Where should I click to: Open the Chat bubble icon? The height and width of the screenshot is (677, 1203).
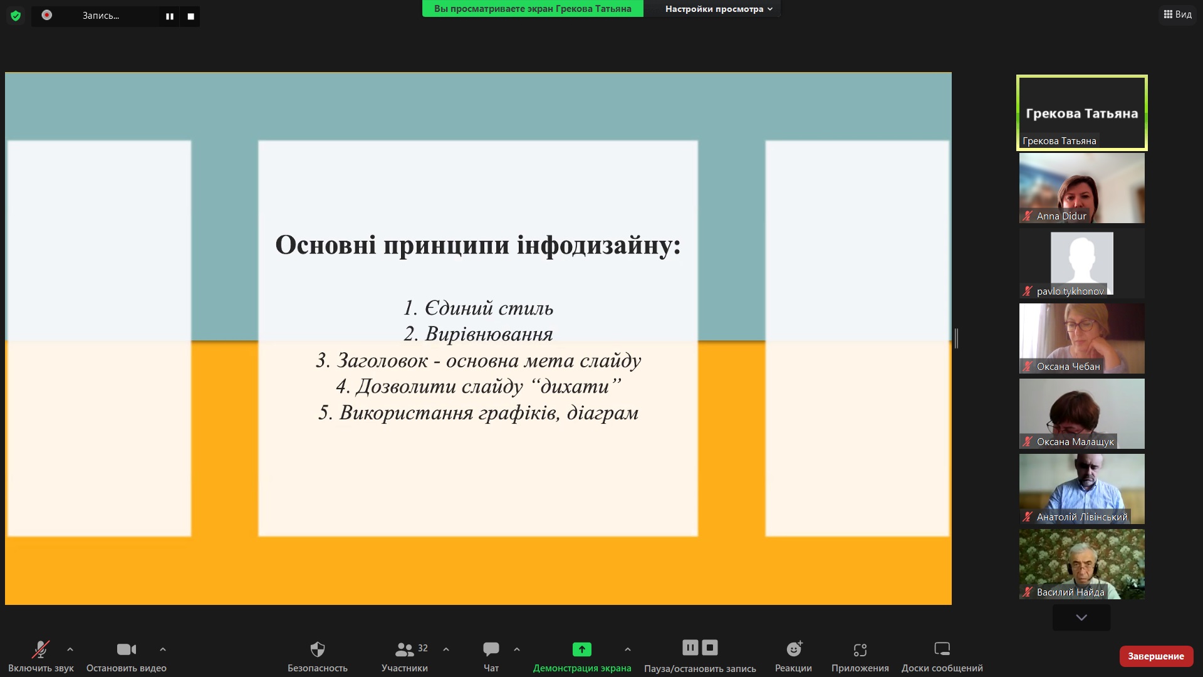click(x=491, y=649)
